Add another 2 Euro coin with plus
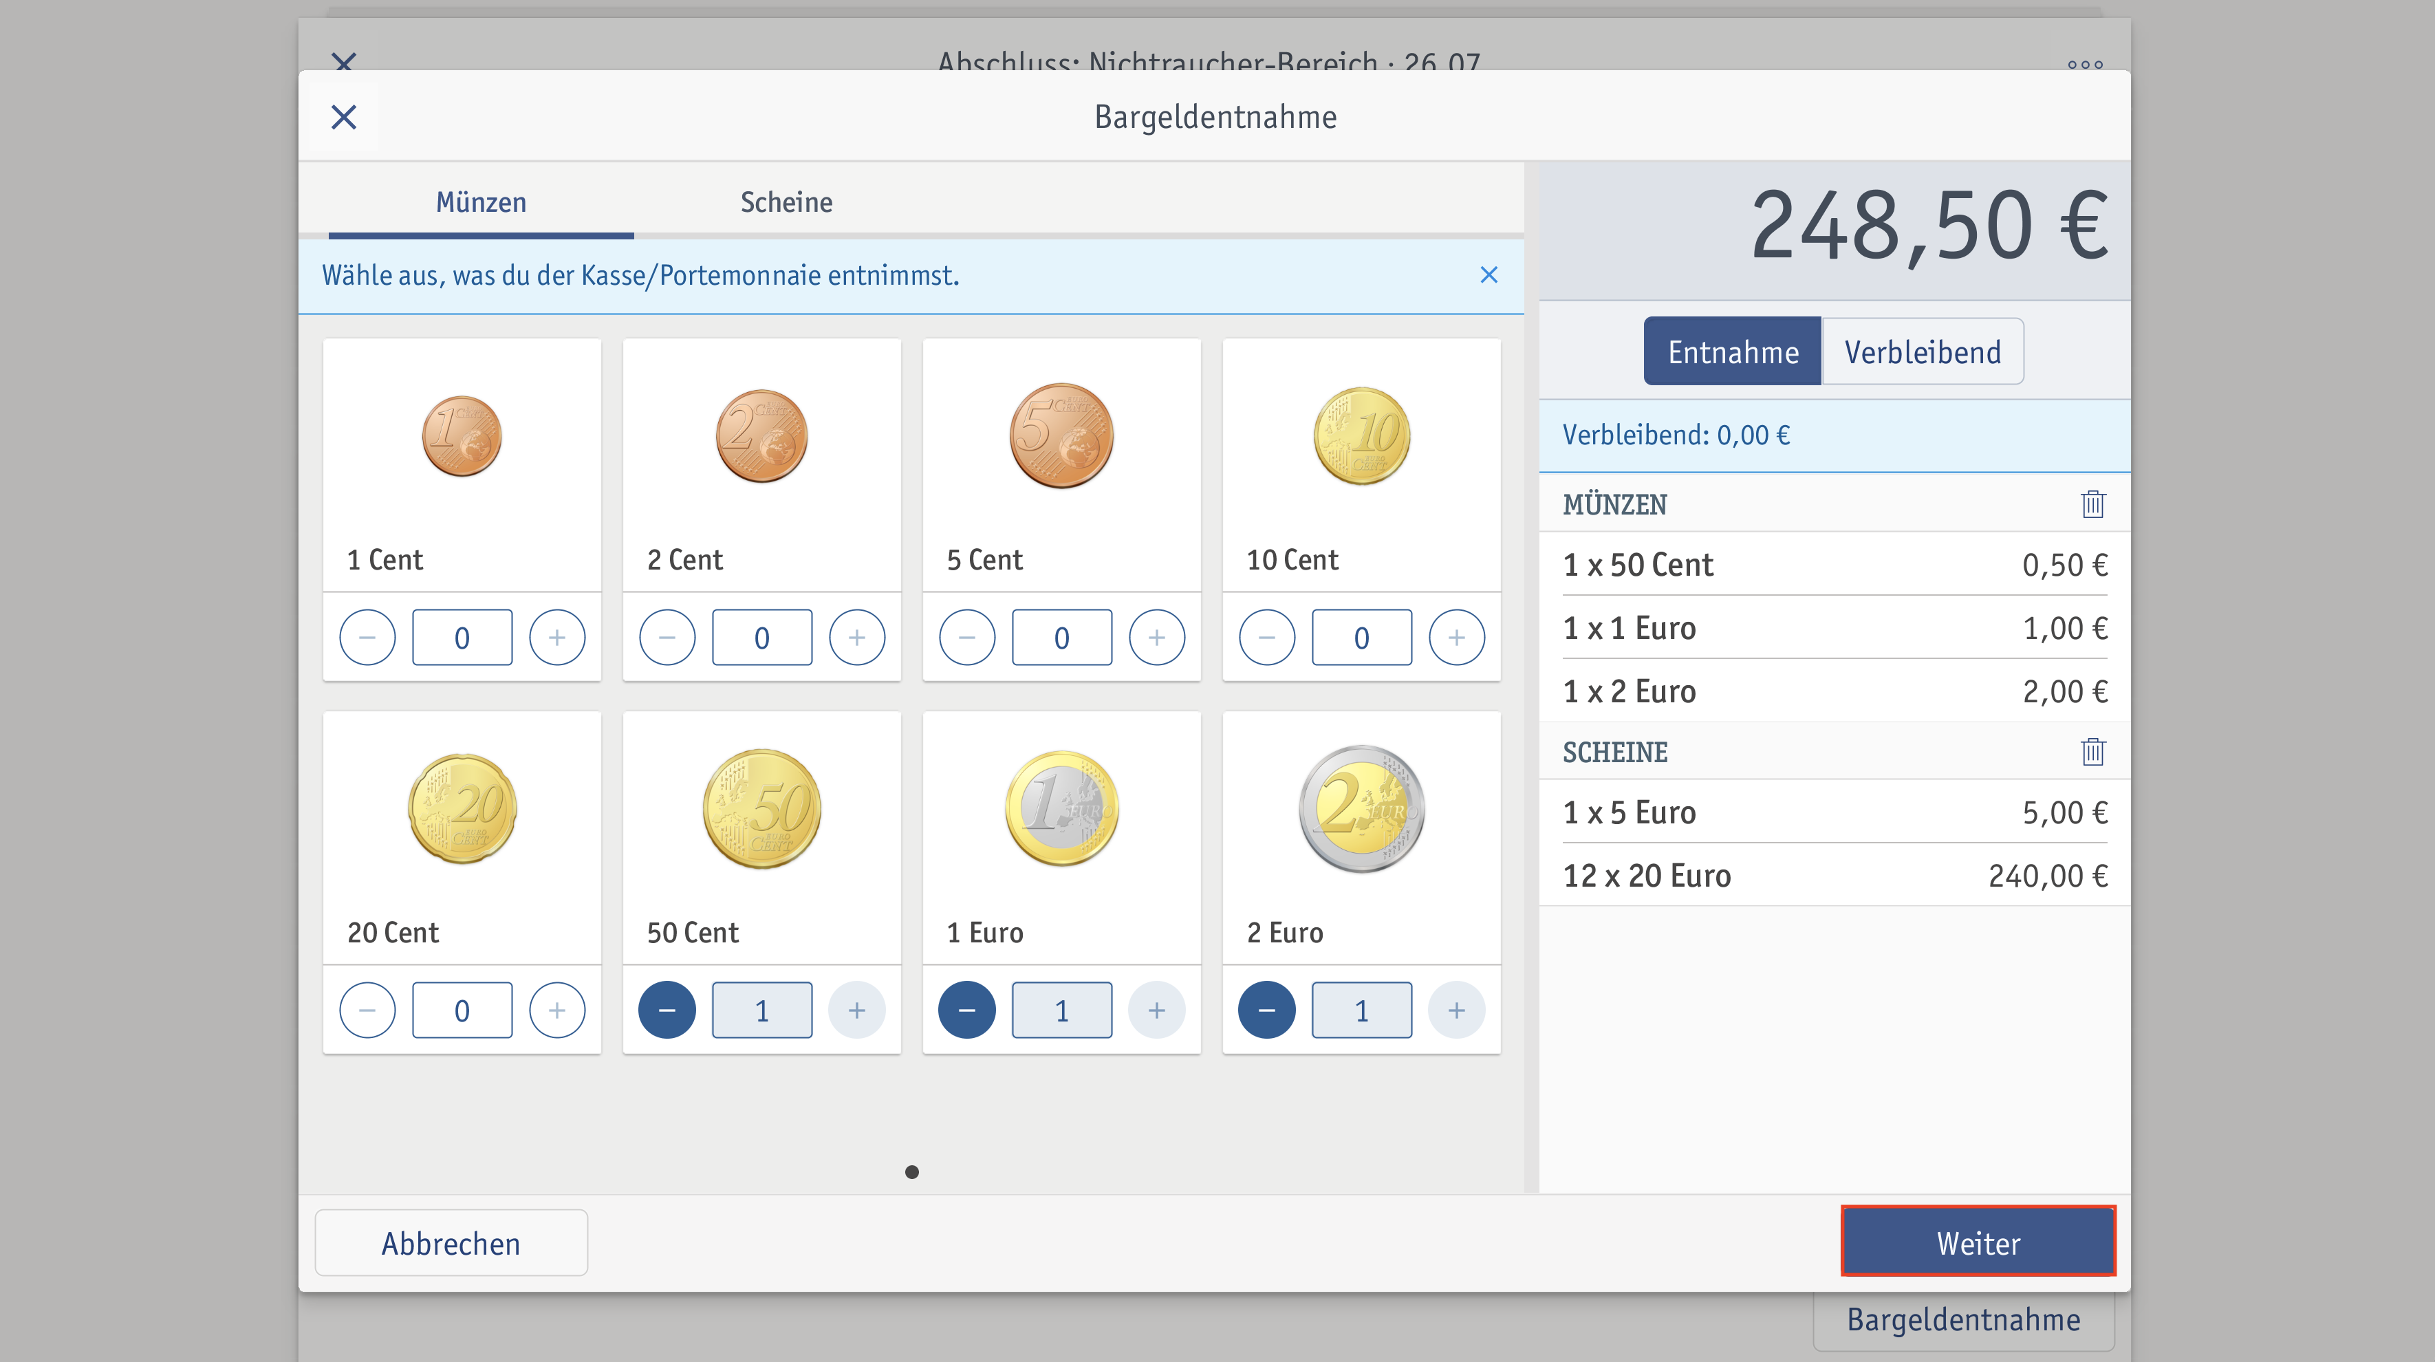Image resolution: width=2435 pixels, height=1362 pixels. point(1457,1010)
